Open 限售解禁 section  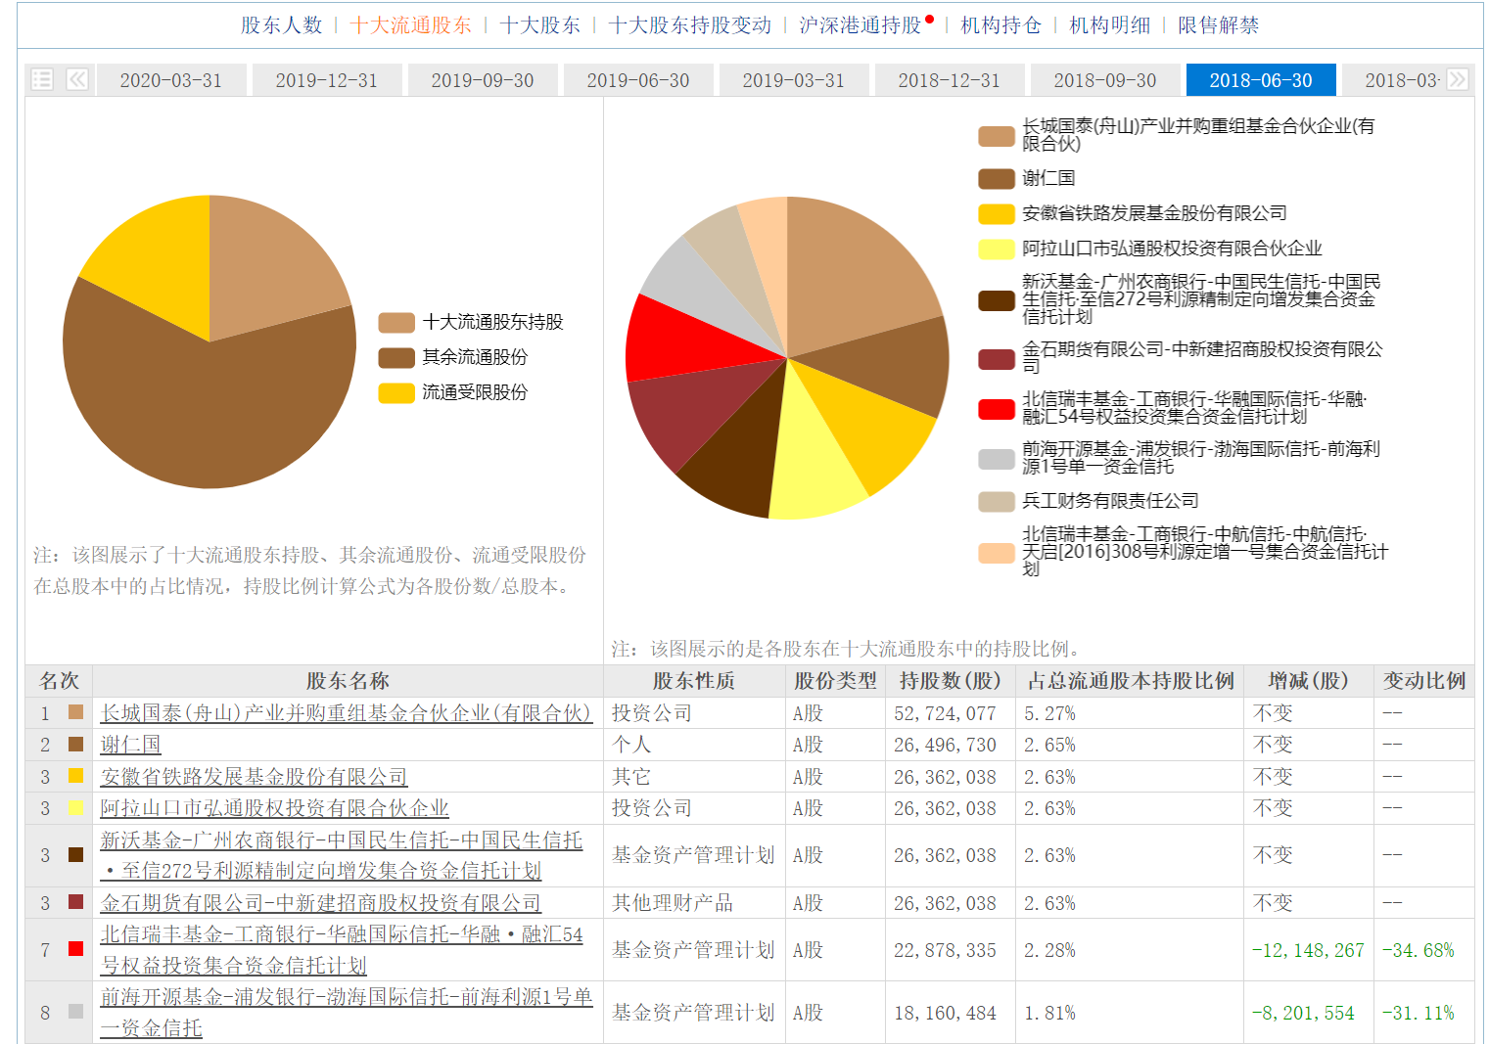point(1219,25)
